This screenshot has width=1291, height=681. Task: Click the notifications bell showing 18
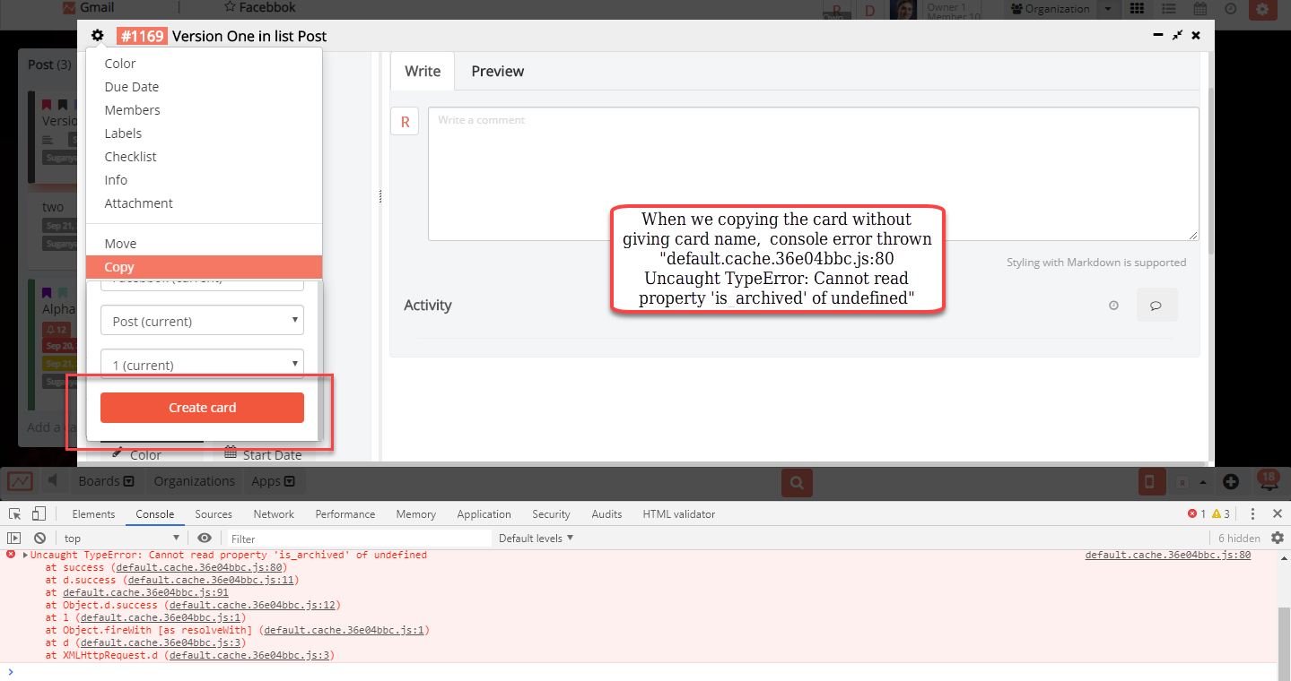[x=1268, y=481]
